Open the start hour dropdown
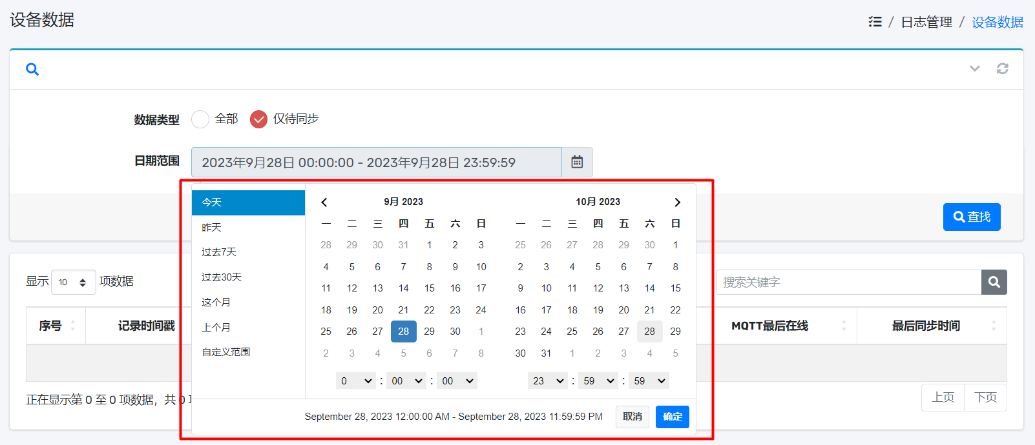Screen dimensions: 1035x445 click(355, 381)
